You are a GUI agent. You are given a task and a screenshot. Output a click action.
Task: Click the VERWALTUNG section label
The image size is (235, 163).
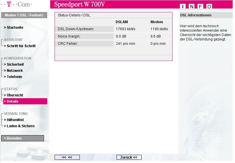16,113
